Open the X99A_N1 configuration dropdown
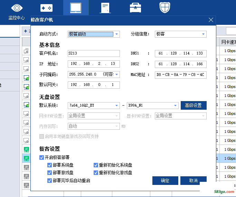 click(x=153, y=106)
